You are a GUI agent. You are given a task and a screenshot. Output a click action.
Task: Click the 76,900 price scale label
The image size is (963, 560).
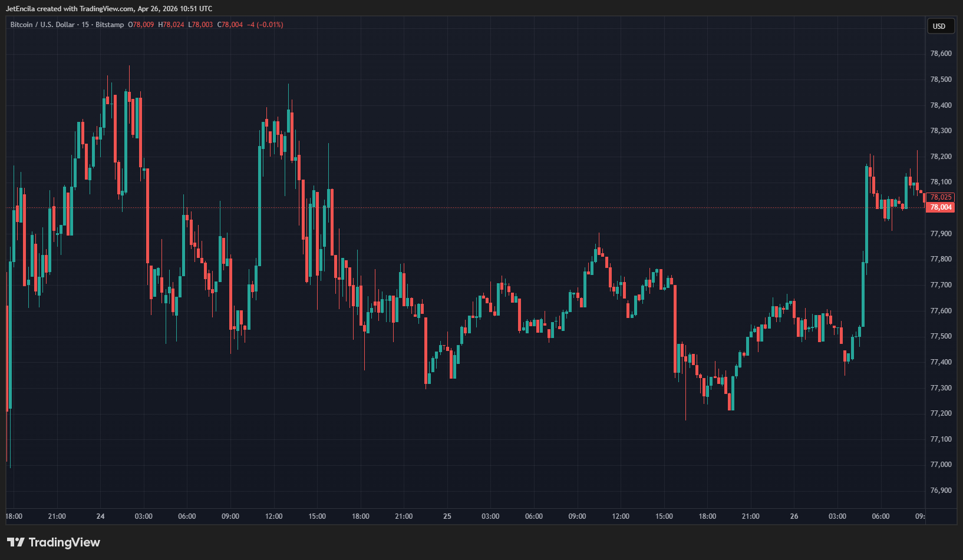tap(941, 491)
